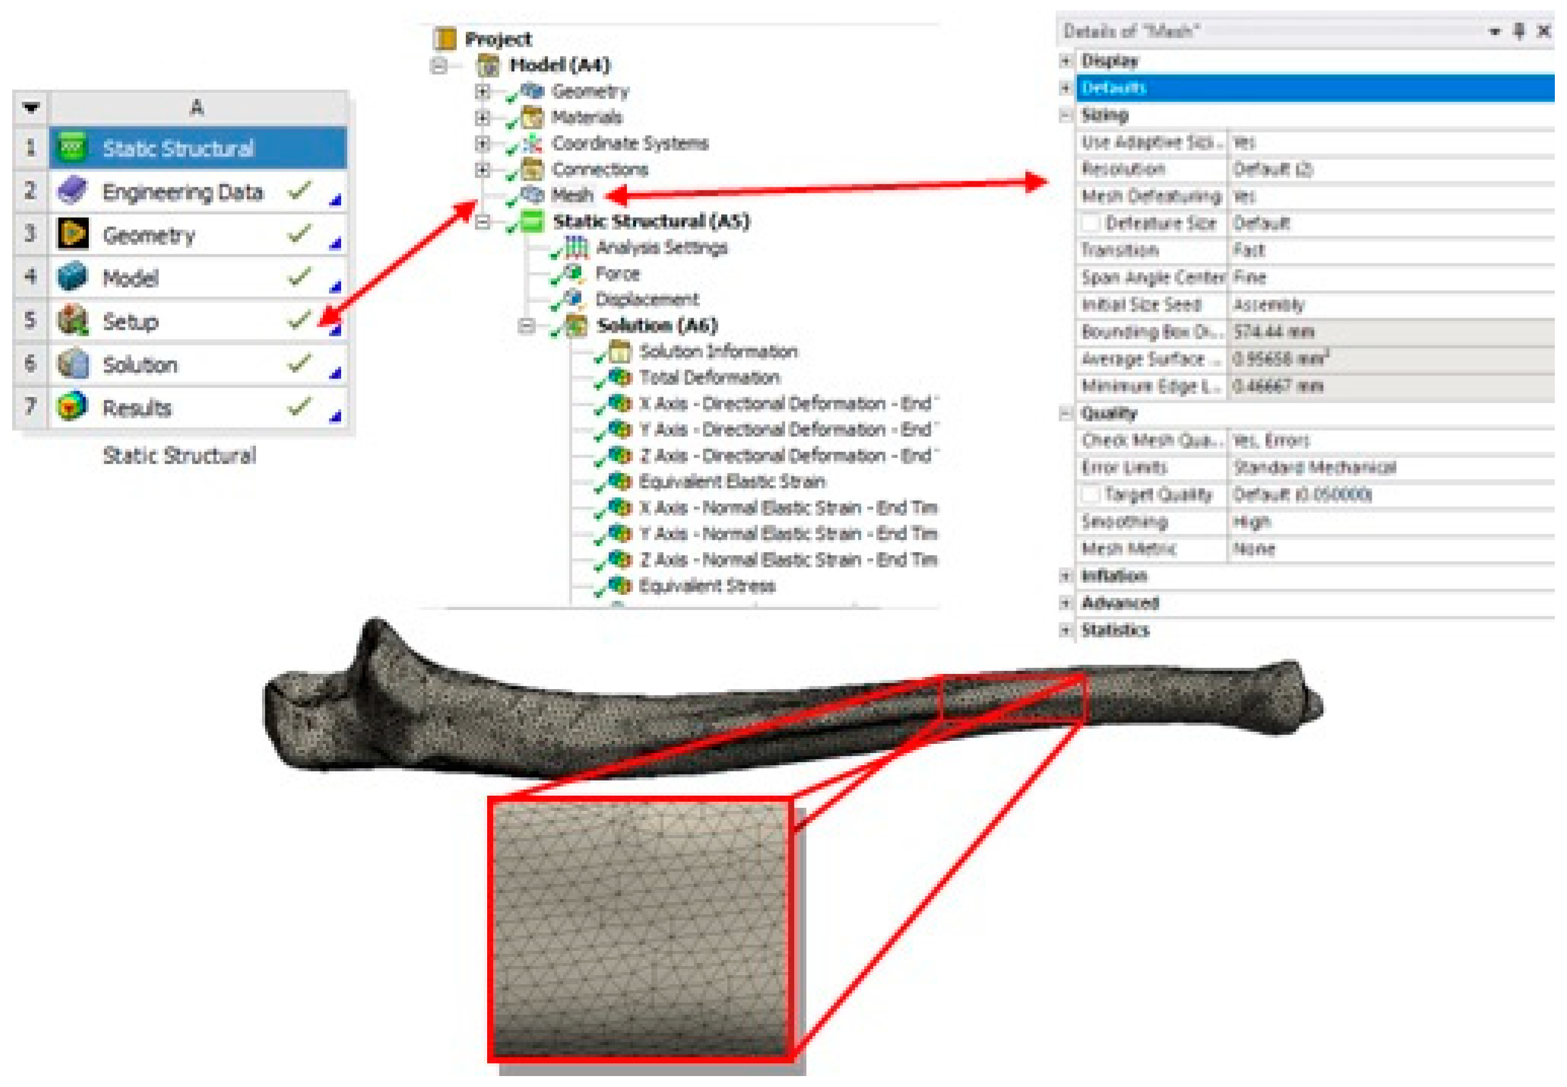Select the Total Deformation result
The width and height of the screenshot is (1567, 1087).
pos(709,377)
